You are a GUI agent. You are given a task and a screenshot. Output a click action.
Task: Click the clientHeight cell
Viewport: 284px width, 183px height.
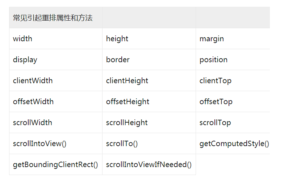click(149, 80)
